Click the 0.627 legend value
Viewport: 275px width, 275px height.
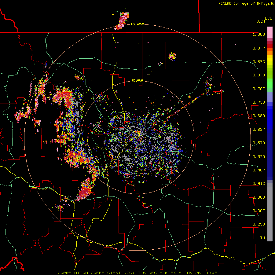[259, 130]
